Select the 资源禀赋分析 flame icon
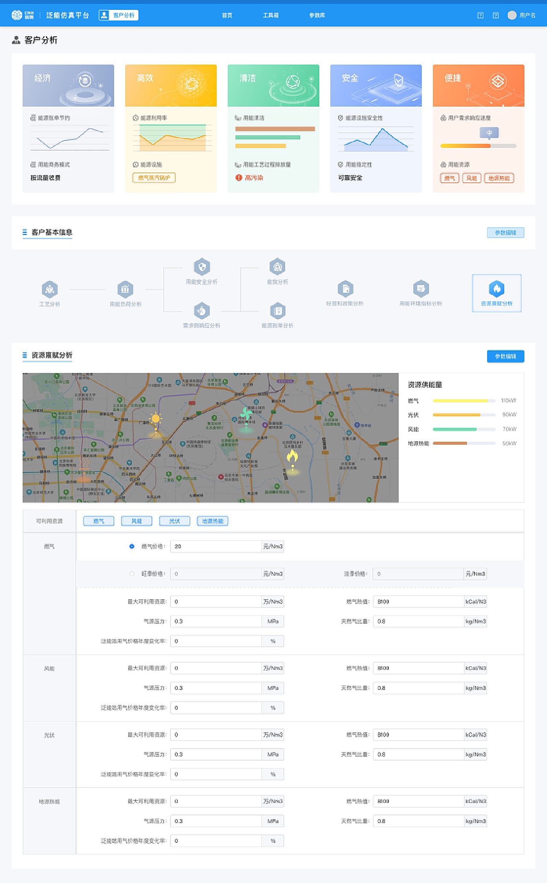The width and height of the screenshot is (547, 883). pyautogui.click(x=497, y=289)
